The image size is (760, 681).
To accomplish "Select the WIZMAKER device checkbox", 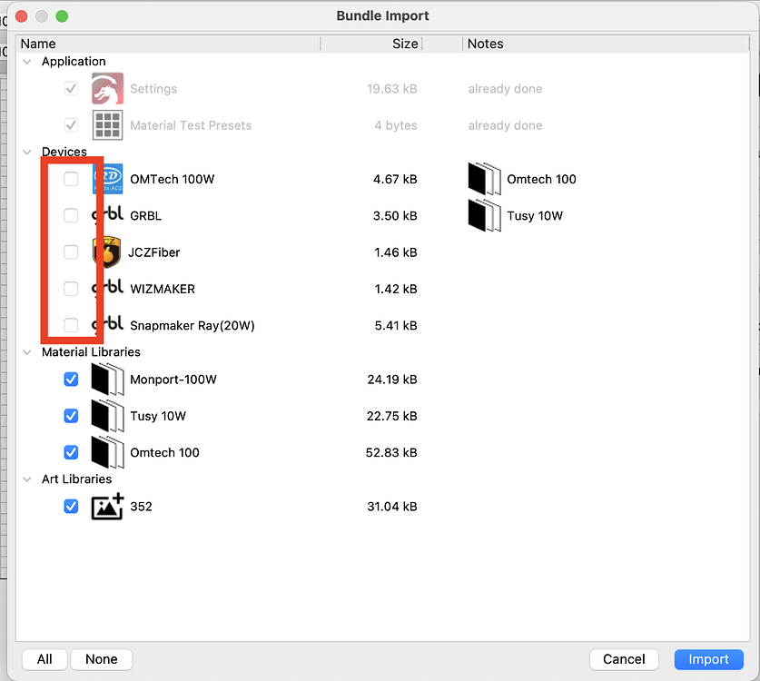I will (x=71, y=289).
